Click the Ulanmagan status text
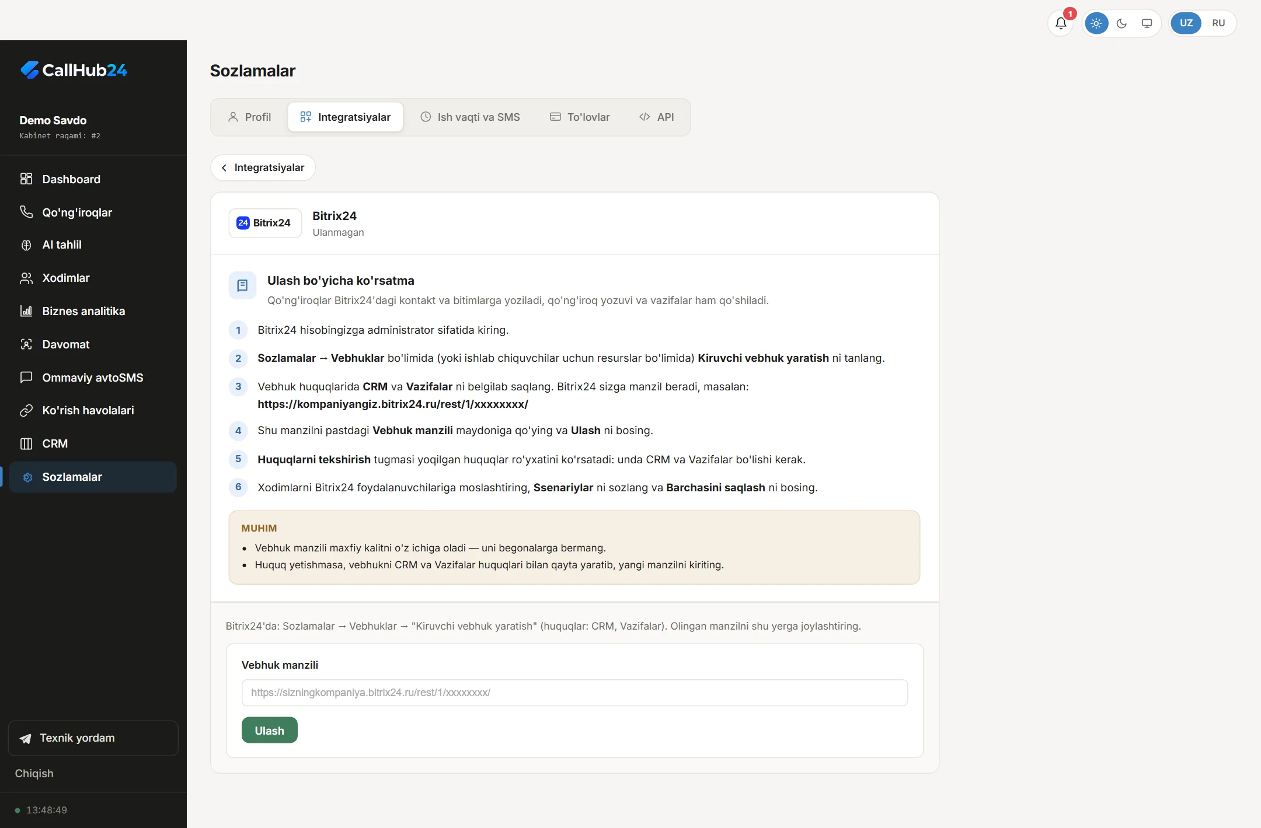The width and height of the screenshot is (1261, 828). click(338, 232)
